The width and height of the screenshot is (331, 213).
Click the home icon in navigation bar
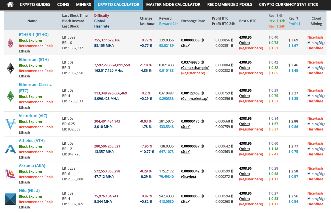point(10,5)
